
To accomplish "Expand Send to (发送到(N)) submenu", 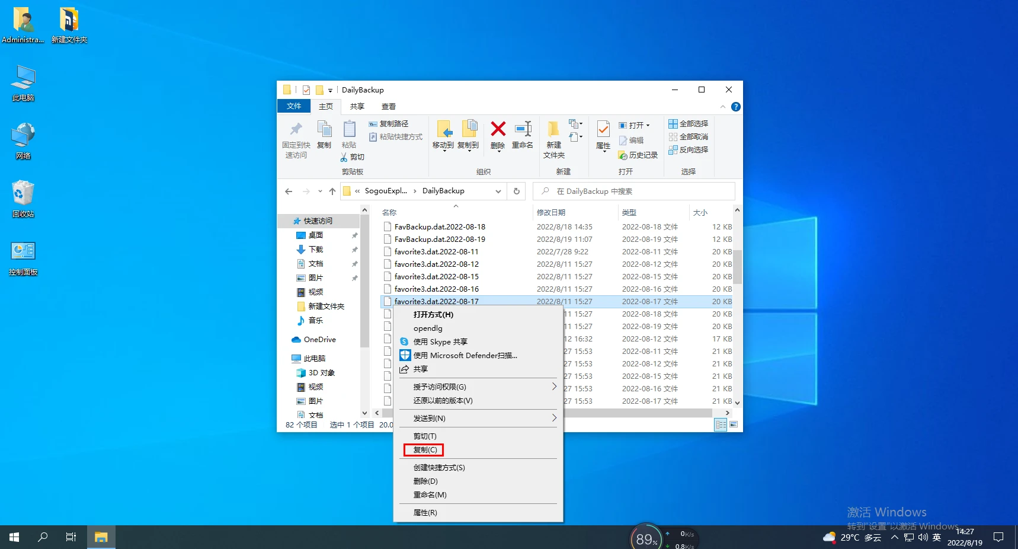I will (x=478, y=419).
